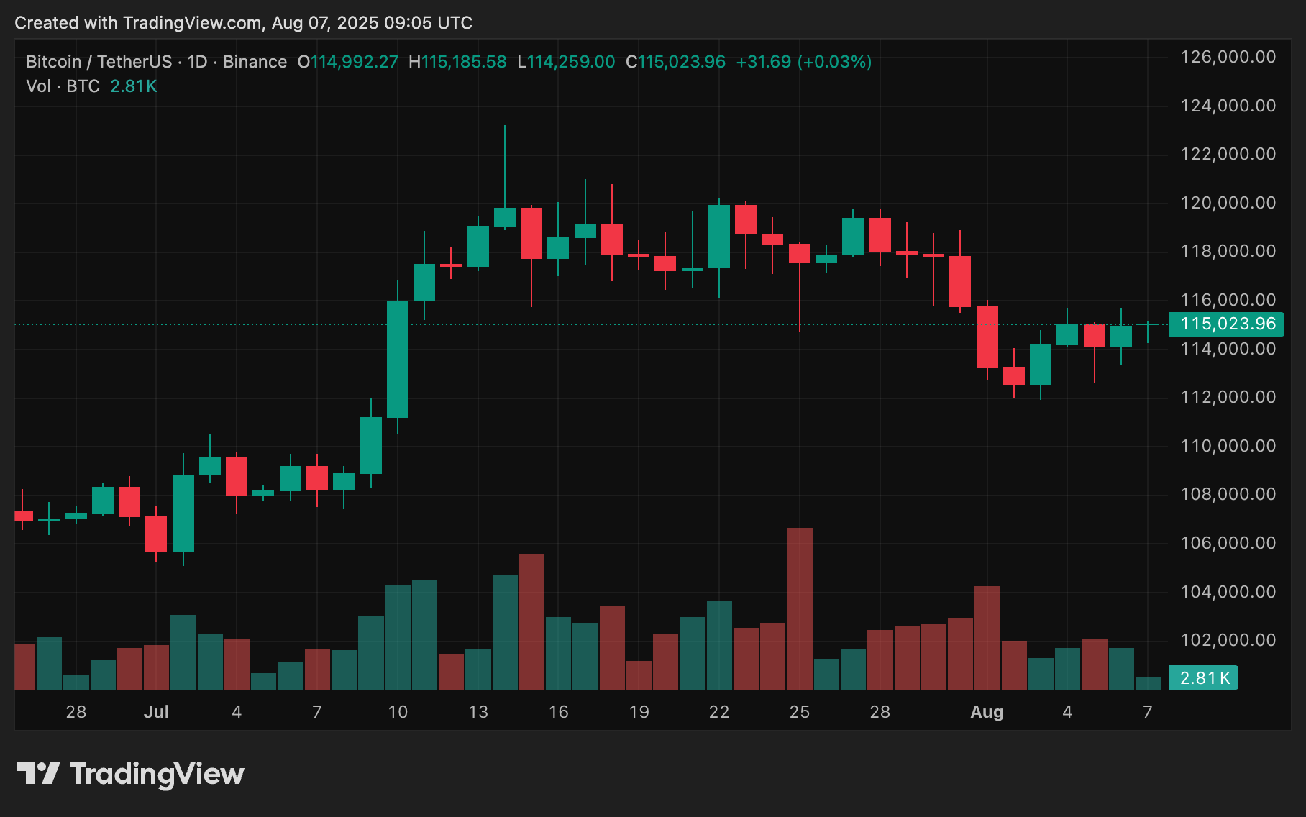1306x817 pixels.
Task: Click the low value L114,259.00
Action: tap(566, 62)
